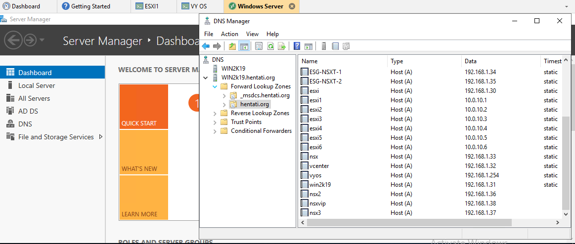Click the stacked documents toolbar icon

coord(346,46)
